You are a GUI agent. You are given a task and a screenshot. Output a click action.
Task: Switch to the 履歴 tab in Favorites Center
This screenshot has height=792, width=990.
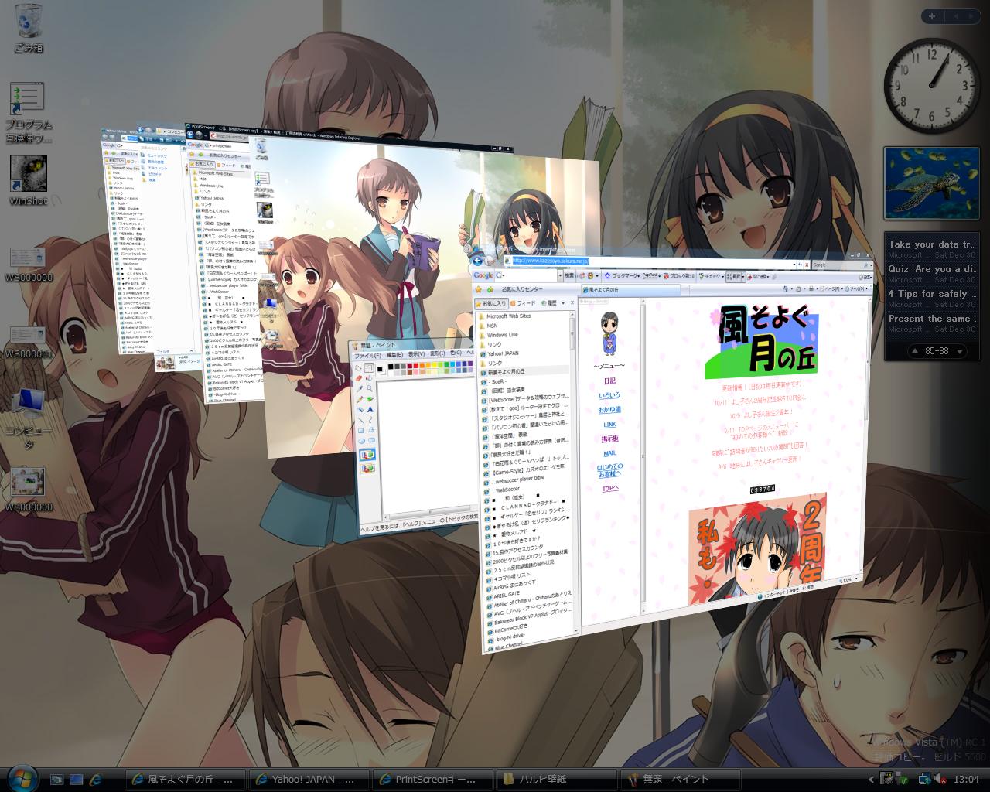pyautogui.click(x=549, y=303)
